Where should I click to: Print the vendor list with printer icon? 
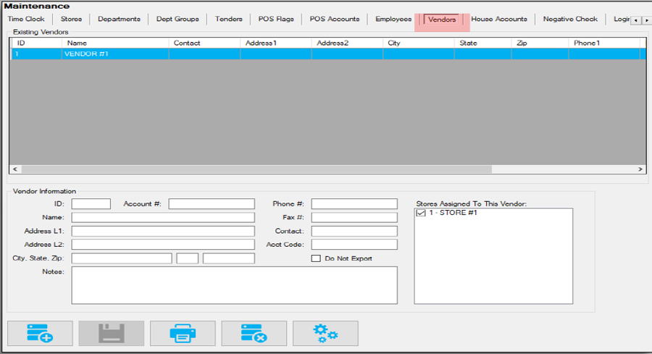point(183,333)
